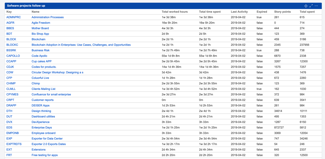Open the Exporter for Data Center project
Viewport: 325px width, 159px height.
coord(47,139)
